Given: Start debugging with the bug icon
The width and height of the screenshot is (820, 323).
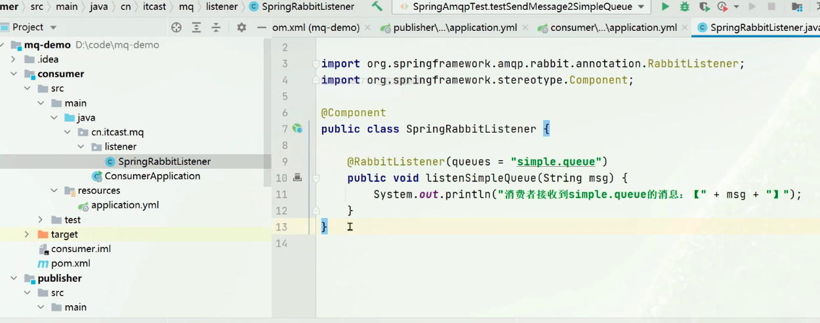Looking at the screenshot, I should (x=685, y=7).
